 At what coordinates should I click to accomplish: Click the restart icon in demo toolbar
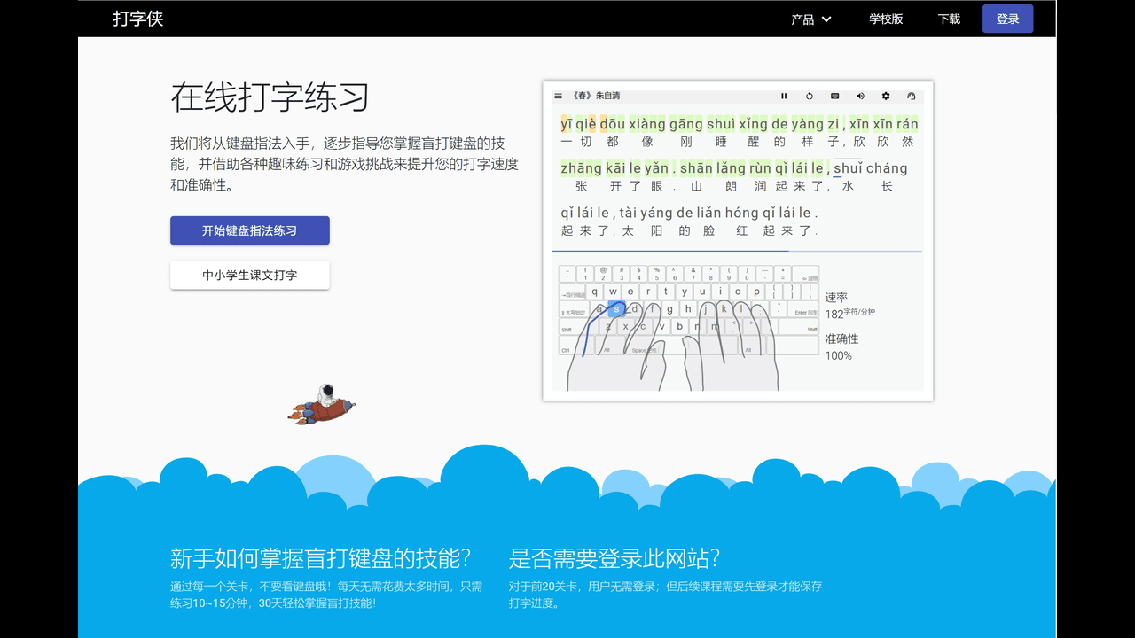pos(810,96)
